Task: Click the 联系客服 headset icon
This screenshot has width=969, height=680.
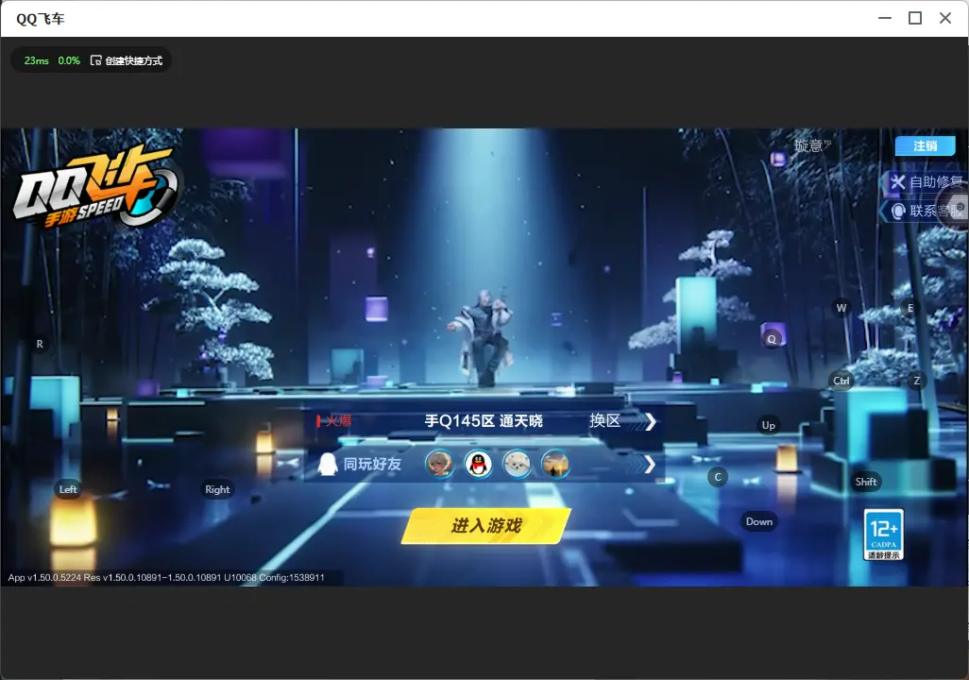Action: (x=898, y=212)
